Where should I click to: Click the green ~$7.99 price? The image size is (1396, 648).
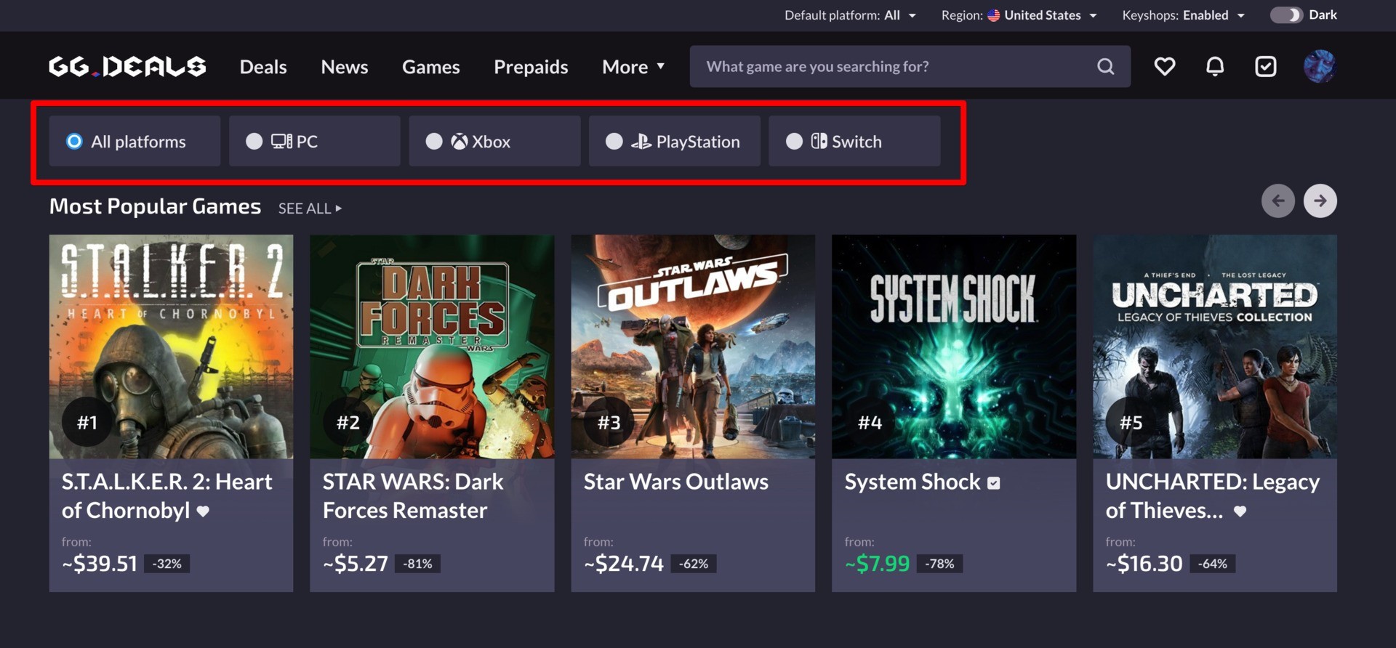877,564
